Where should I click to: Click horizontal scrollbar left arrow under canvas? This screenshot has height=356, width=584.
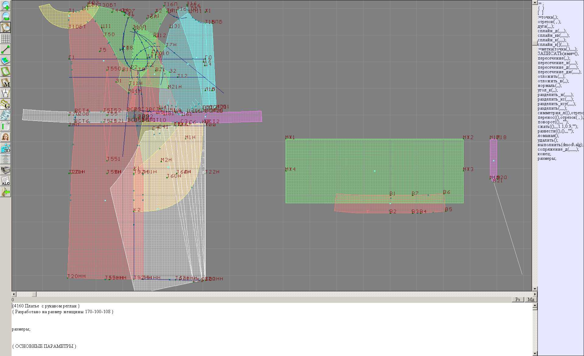coord(14,294)
